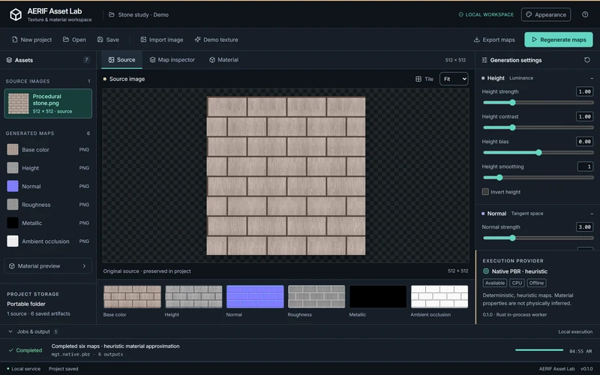Click the Offline provider tag
This screenshot has height=375, width=600.
coord(536,283)
